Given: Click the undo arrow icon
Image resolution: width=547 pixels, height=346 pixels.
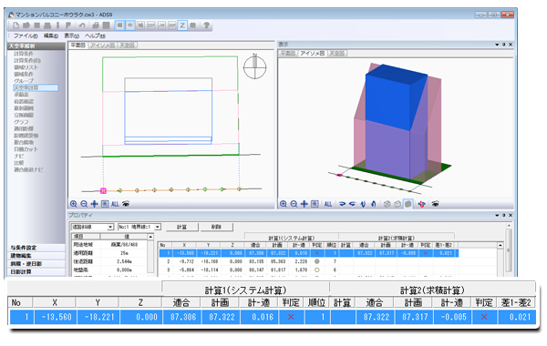Looking at the screenshot, I should [x=82, y=25].
